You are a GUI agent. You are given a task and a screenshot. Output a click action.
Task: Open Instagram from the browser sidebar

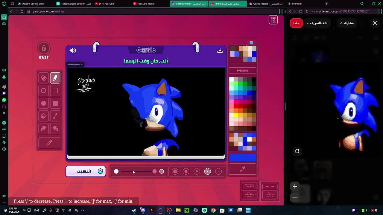coord(4,107)
